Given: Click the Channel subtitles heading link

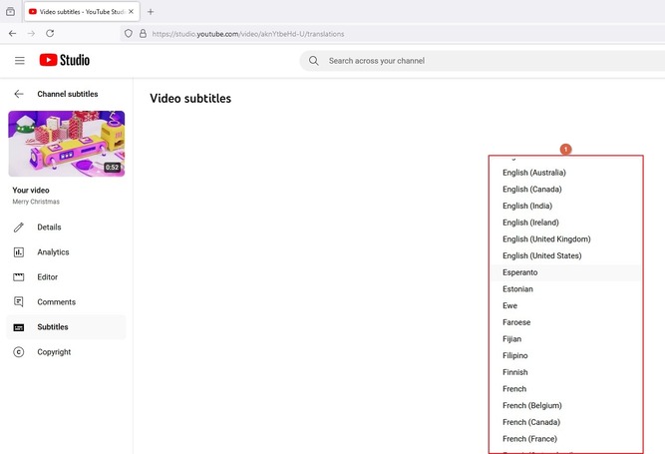Looking at the screenshot, I should tap(68, 94).
